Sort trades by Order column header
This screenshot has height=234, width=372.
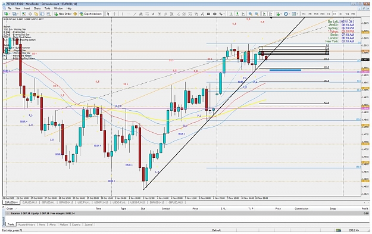click(x=10, y=208)
